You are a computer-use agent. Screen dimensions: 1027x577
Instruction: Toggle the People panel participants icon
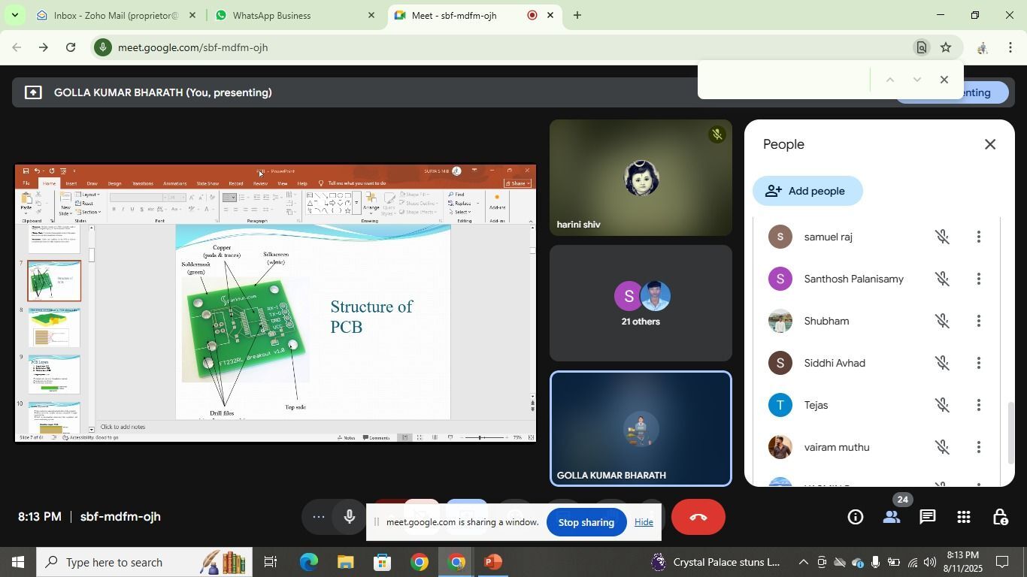click(x=892, y=517)
